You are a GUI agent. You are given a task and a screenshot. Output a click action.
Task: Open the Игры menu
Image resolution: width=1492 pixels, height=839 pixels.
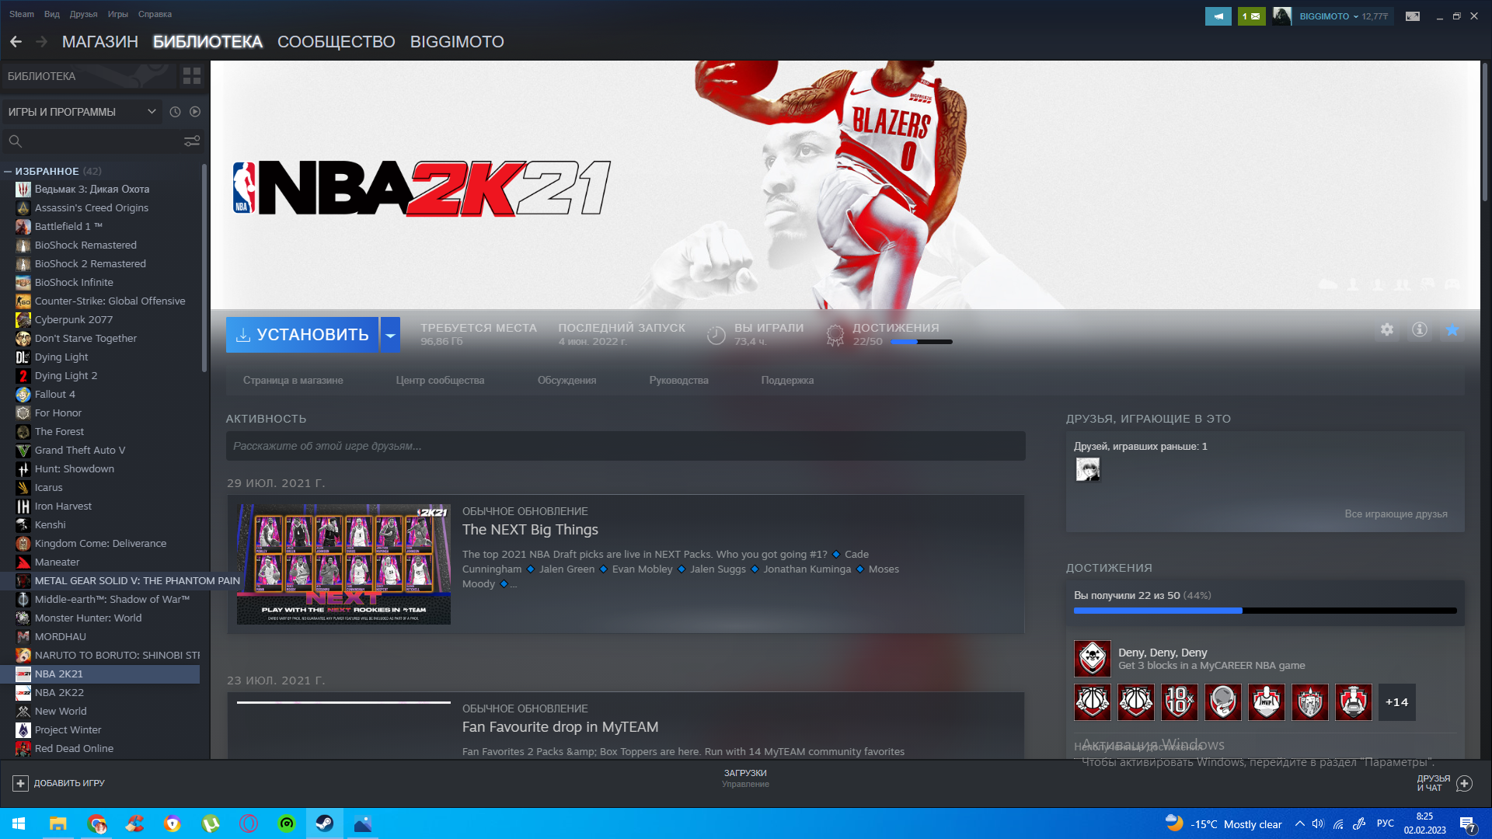point(117,14)
